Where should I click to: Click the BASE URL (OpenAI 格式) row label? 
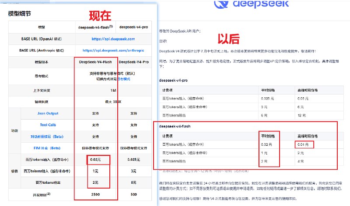42,39
